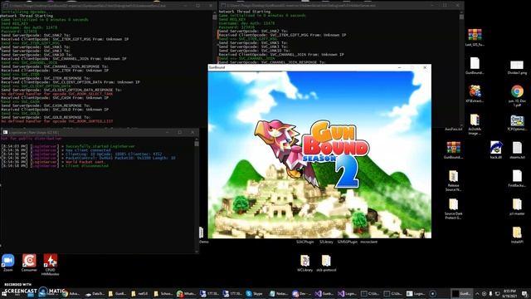Image resolution: width=531 pixels, height=299 pixels.
Task: Open the active GunBound taskbar button
Action: 462,293
